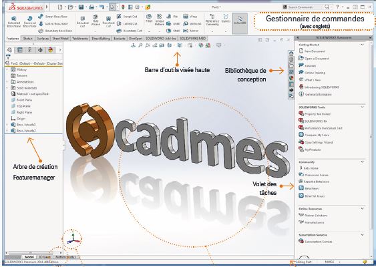376x267 pixels.
Task: Click the Print icon in the quick toolbar
Action: pos(91,7)
